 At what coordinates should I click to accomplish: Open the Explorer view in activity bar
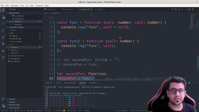pos(3,10)
